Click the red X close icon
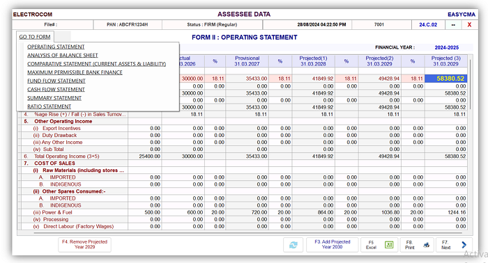This screenshot has width=488, height=263. [x=469, y=24]
